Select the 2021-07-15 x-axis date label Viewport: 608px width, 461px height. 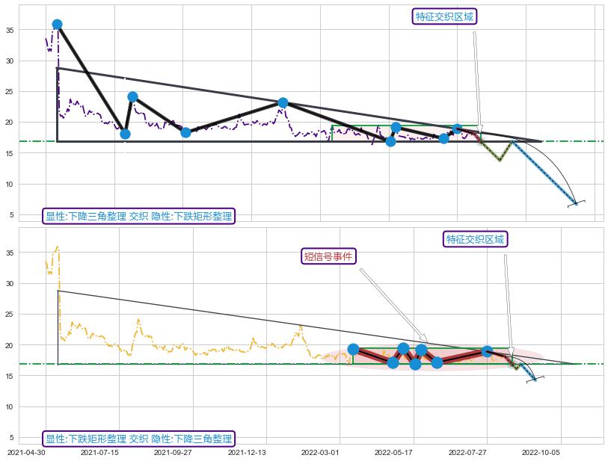pos(99,452)
